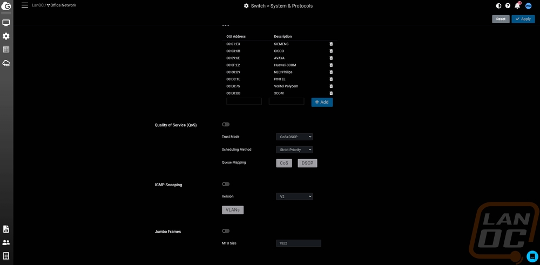Delete the CISCO OUI entry

331,51
